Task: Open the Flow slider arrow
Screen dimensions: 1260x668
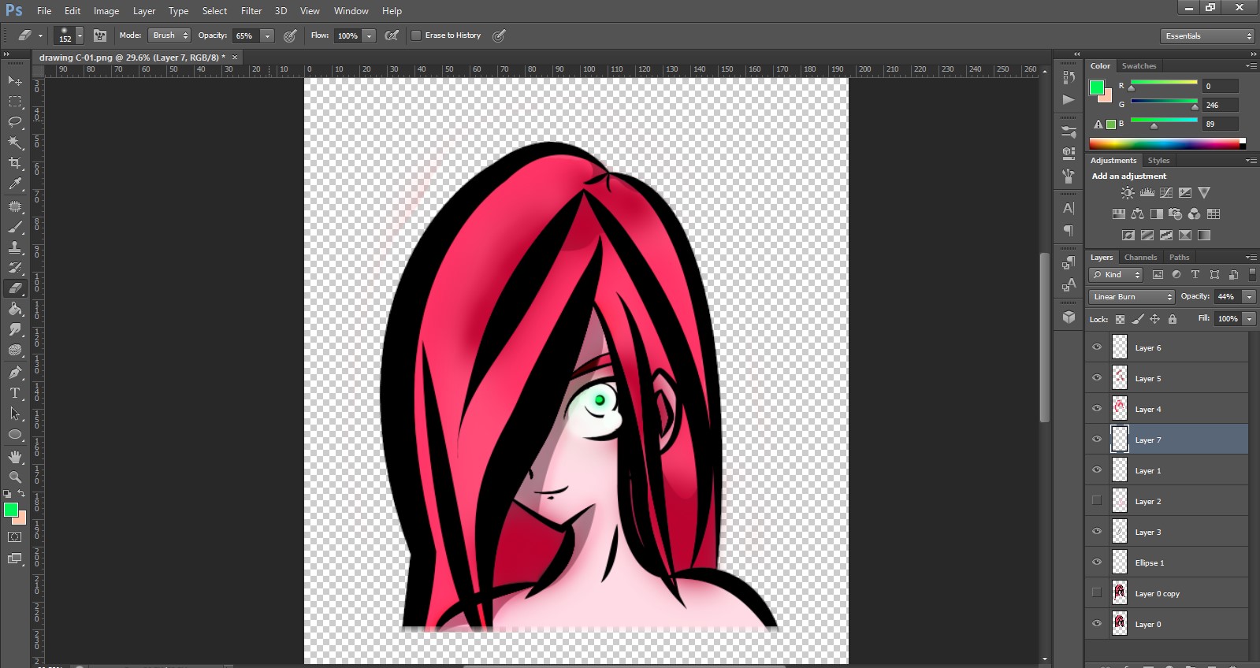Action: point(369,36)
